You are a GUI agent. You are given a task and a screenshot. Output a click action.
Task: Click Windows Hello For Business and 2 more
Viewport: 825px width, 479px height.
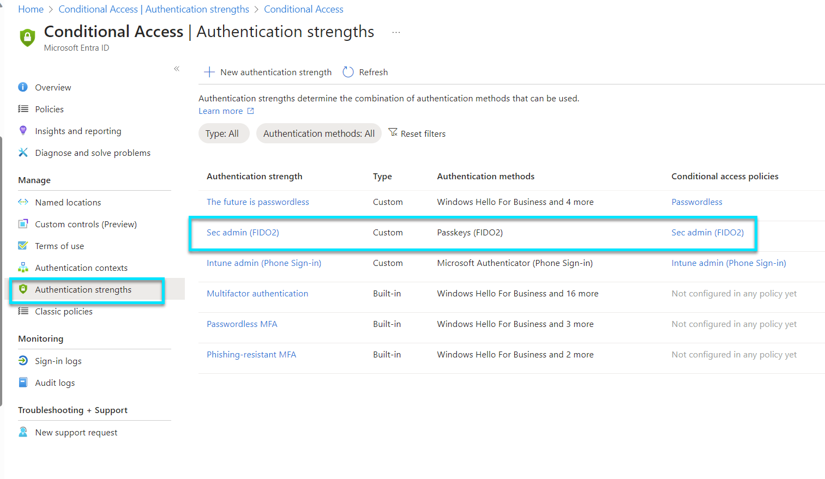(x=515, y=354)
